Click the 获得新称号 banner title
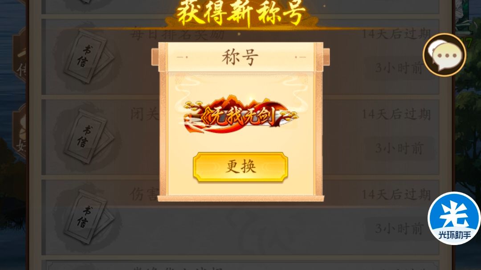The height and width of the screenshot is (270, 481). pos(241,13)
